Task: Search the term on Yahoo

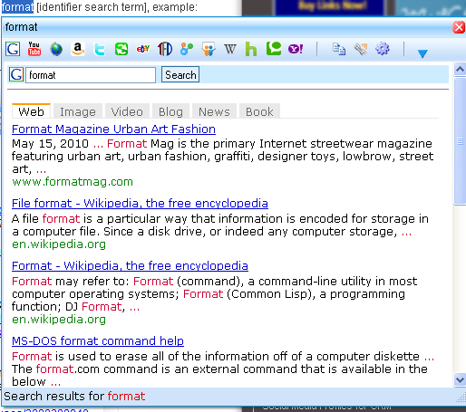Action: point(296,49)
